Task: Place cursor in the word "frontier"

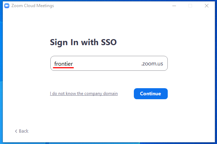Action: (64, 64)
